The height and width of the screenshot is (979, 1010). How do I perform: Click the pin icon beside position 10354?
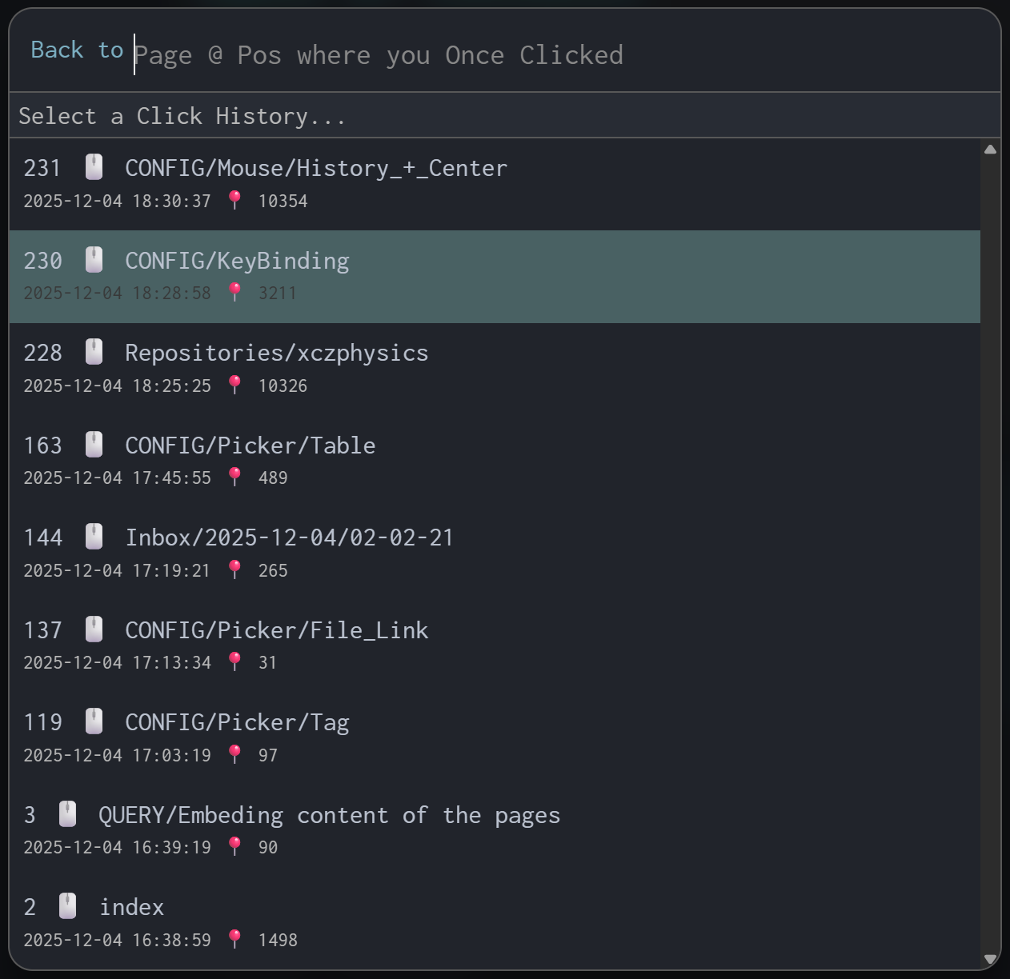pyautogui.click(x=234, y=200)
